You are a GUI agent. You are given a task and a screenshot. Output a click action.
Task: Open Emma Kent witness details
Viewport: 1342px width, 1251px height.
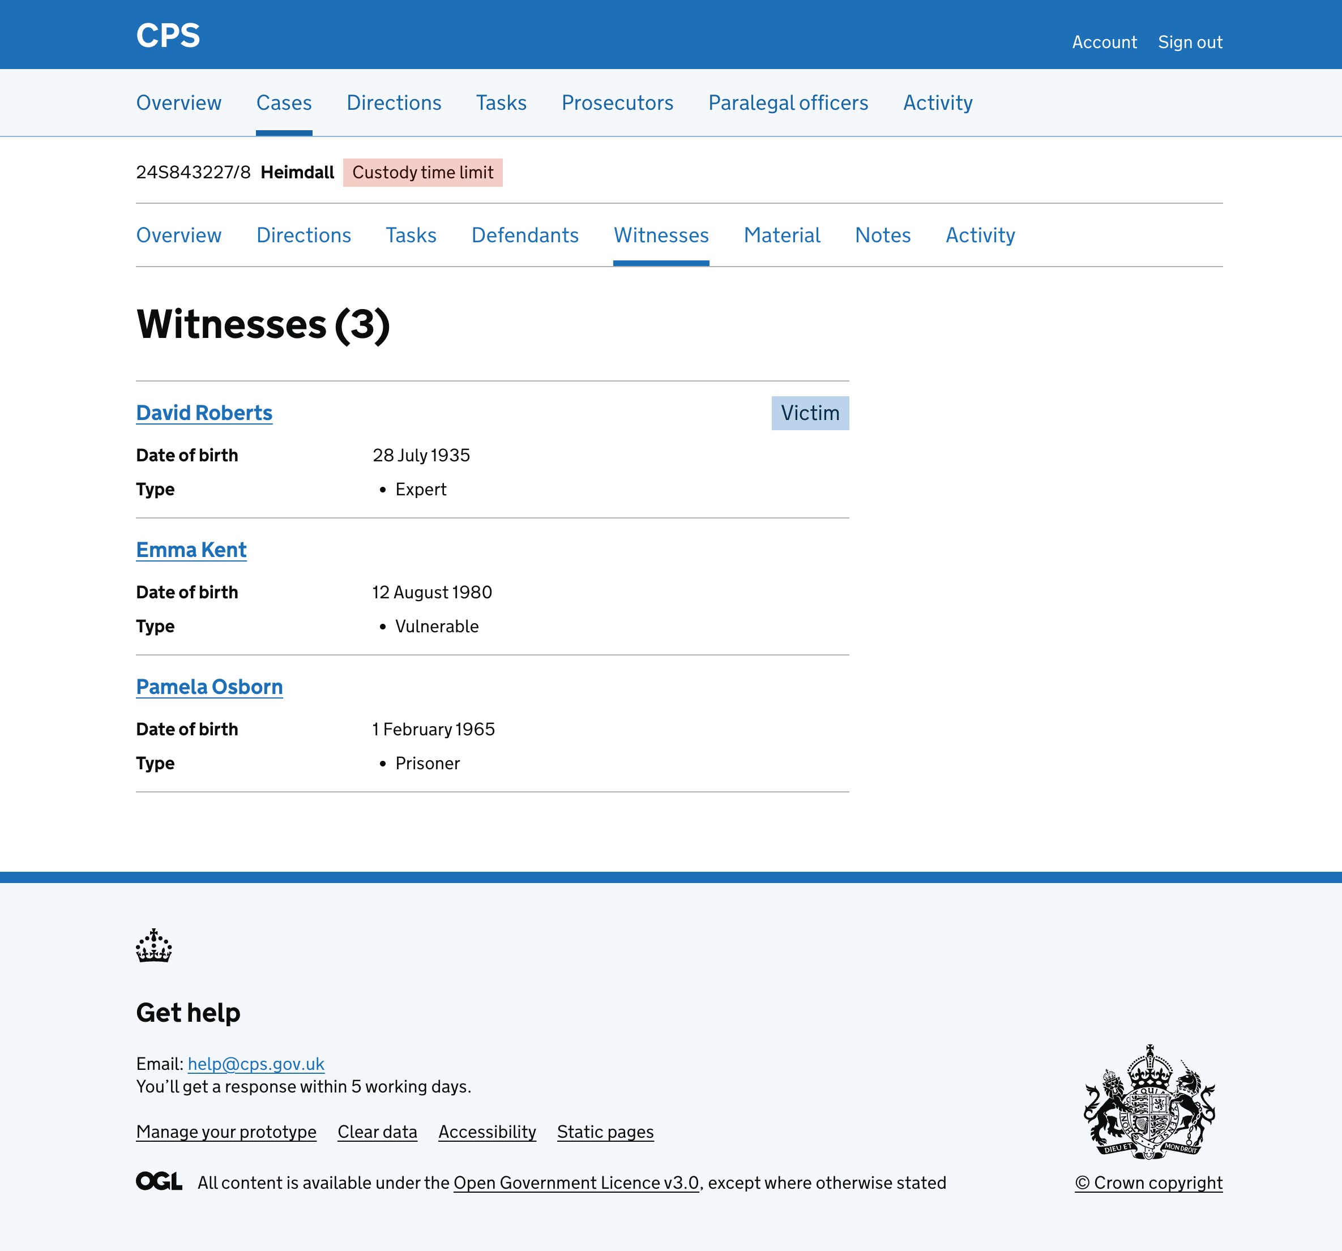click(x=191, y=550)
